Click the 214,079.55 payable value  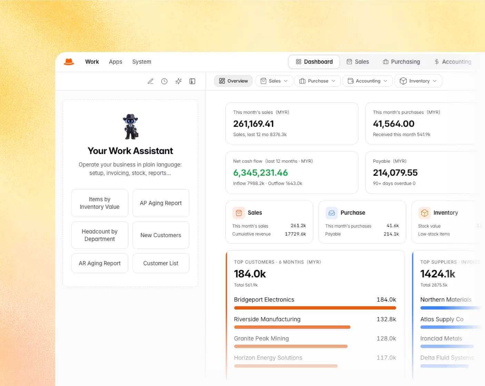[x=395, y=173]
